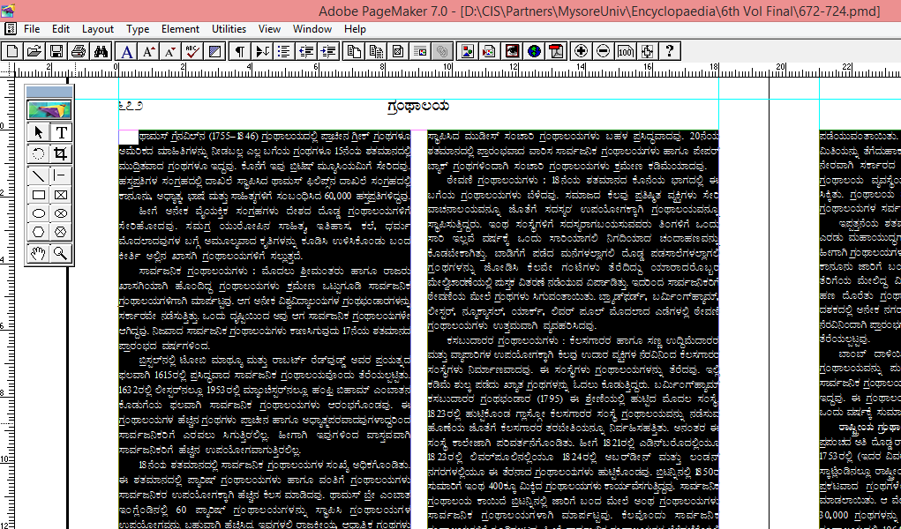Zoom in using the plus magnifier icon
The width and height of the screenshot is (901, 529).
pyautogui.click(x=582, y=50)
